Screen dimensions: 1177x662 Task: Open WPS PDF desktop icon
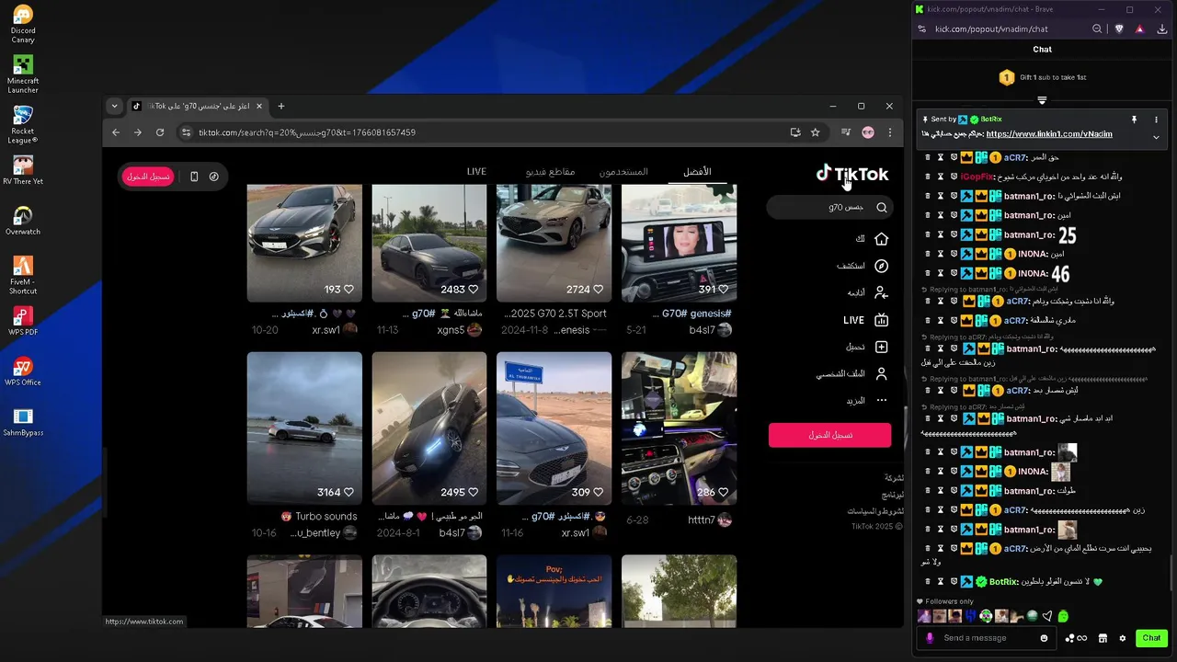click(23, 321)
